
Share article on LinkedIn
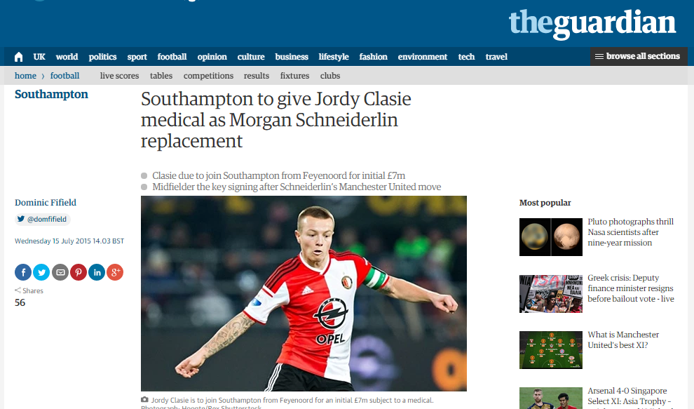point(97,272)
